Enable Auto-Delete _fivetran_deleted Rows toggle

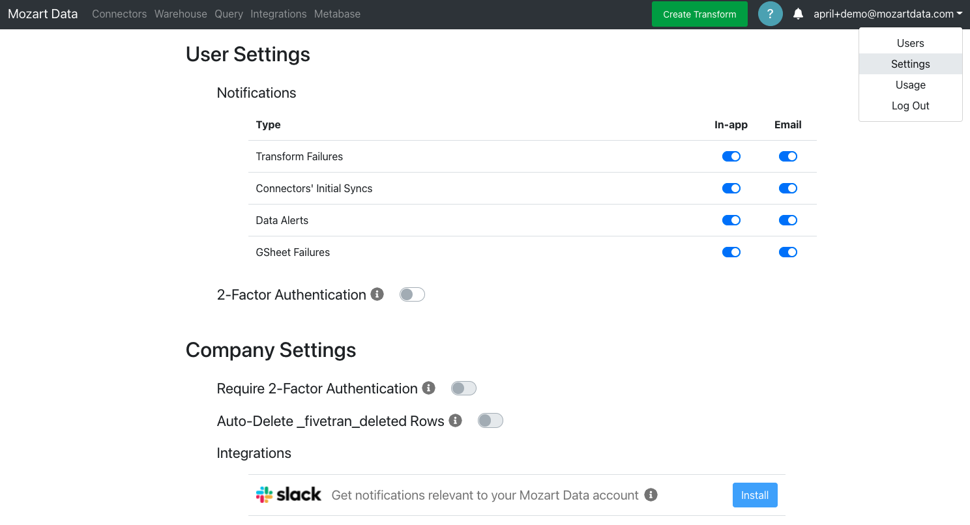click(x=490, y=421)
